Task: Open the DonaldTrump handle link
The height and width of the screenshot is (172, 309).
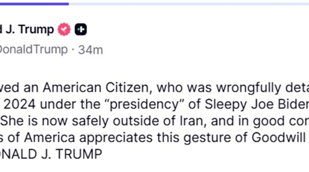Action: point(34,49)
